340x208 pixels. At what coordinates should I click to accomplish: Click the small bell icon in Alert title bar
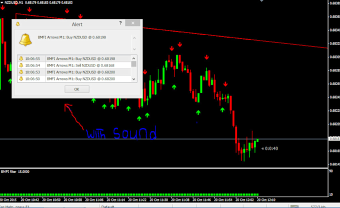click(x=18, y=24)
